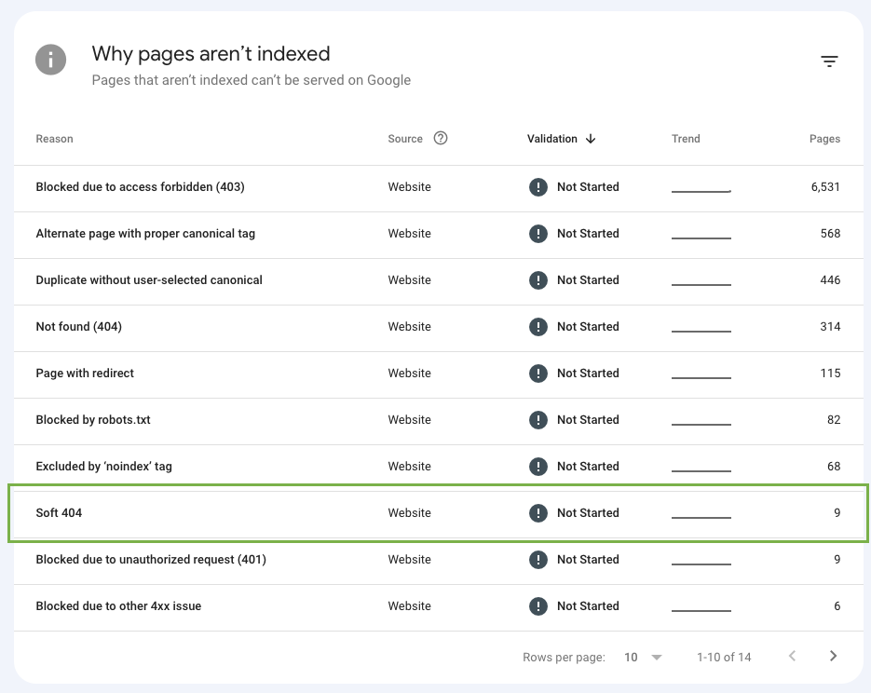Image resolution: width=871 pixels, height=693 pixels.
Task: Click the Source help question mark icon
Action: point(441,139)
